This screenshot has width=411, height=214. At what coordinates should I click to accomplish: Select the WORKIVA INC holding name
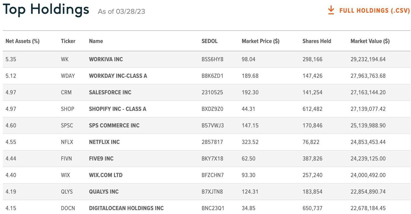(106, 59)
